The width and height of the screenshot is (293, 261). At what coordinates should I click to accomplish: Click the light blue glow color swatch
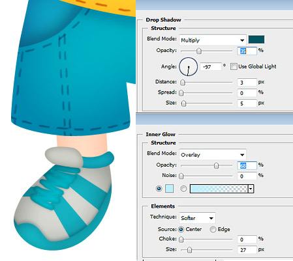tap(170, 189)
